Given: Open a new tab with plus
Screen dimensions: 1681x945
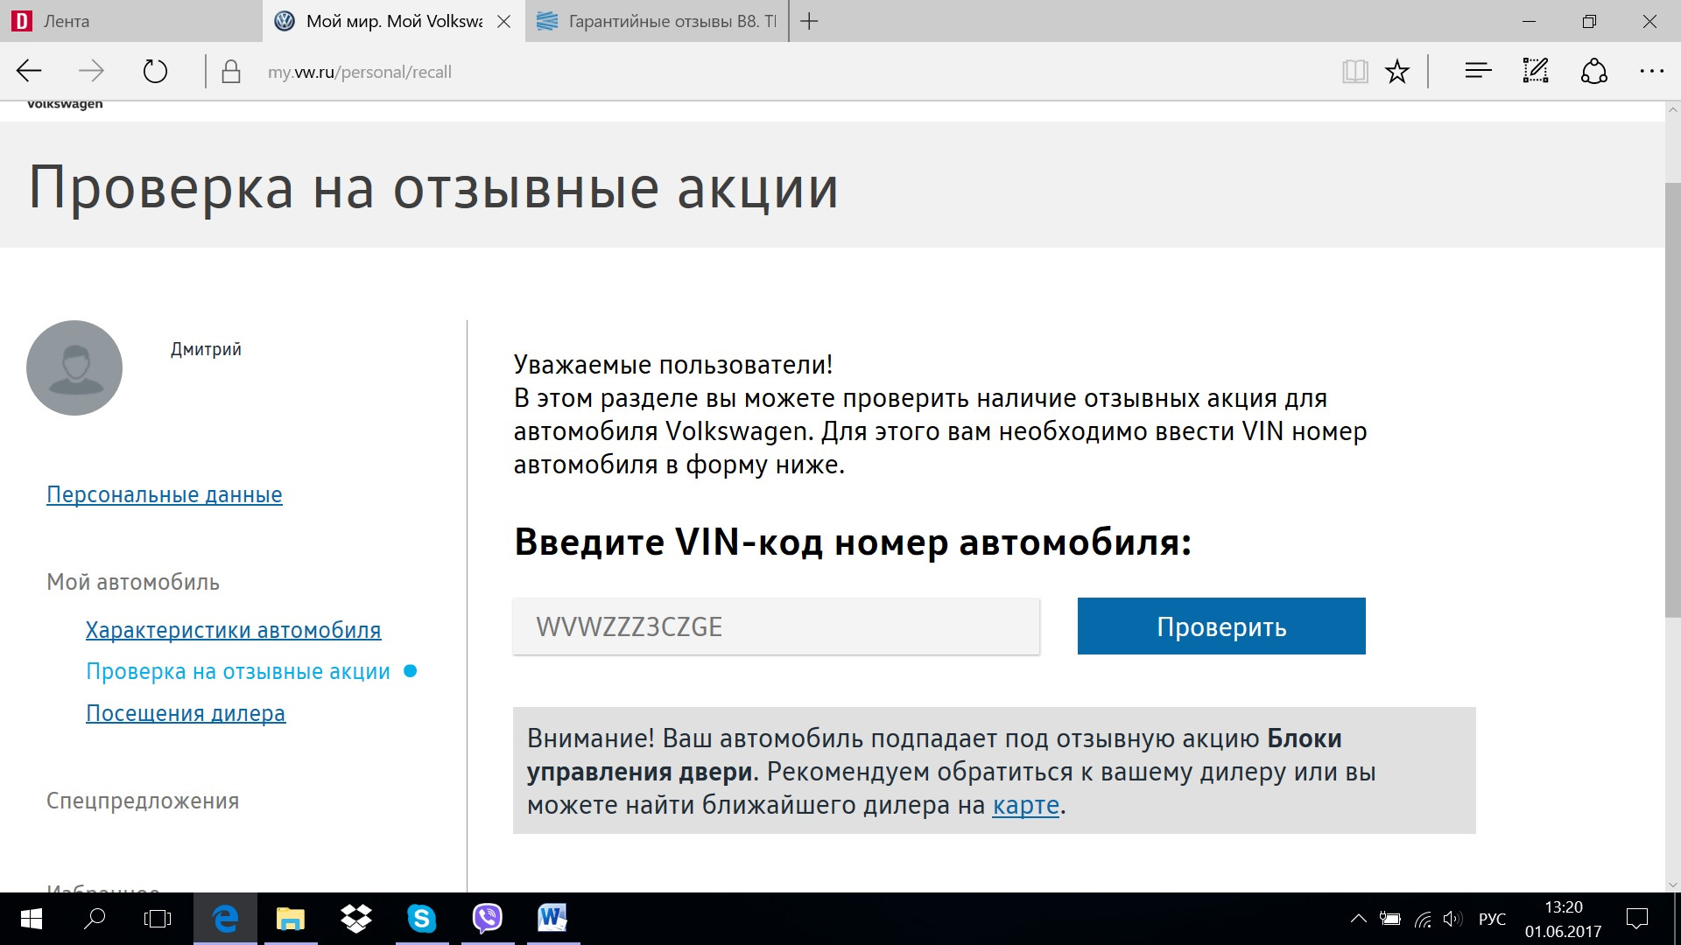Looking at the screenshot, I should point(810,21).
